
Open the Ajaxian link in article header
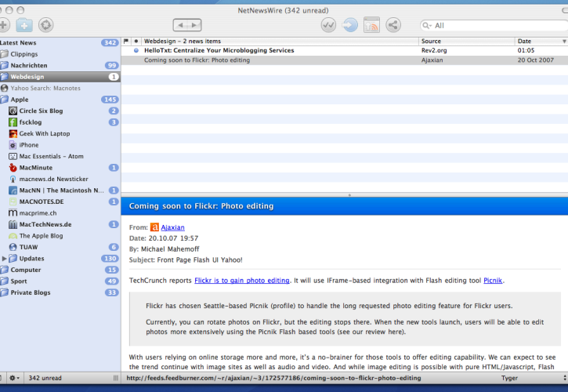(x=173, y=227)
